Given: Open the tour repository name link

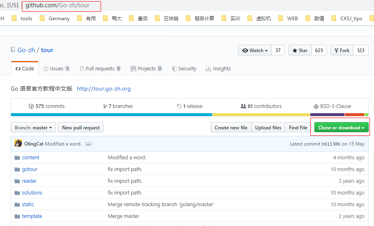Looking at the screenshot, I should click(x=47, y=50).
